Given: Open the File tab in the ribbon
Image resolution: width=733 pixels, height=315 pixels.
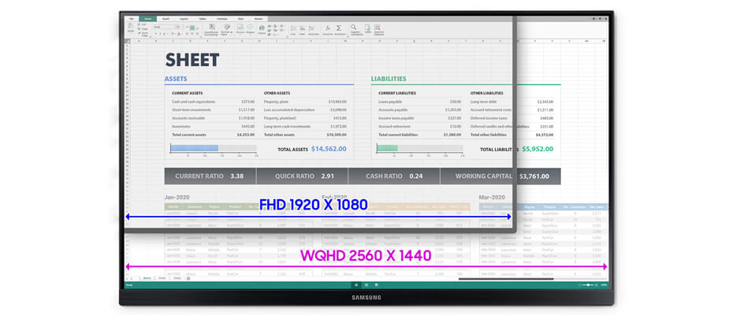Looking at the screenshot, I should point(132,19).
